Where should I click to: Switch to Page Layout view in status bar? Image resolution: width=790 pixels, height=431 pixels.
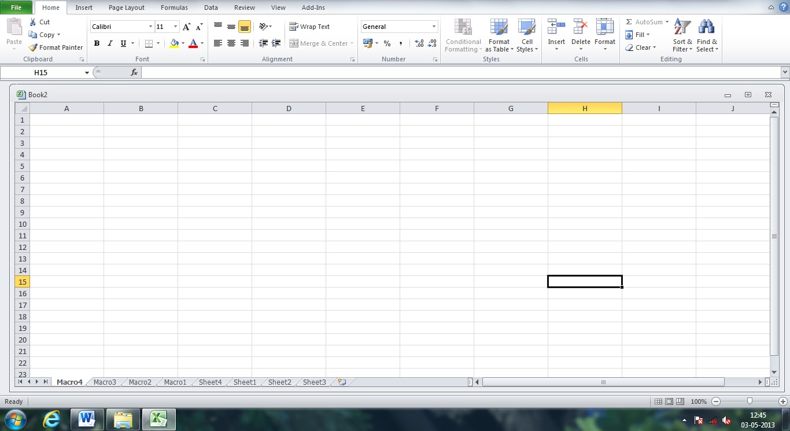coord(669,401)
